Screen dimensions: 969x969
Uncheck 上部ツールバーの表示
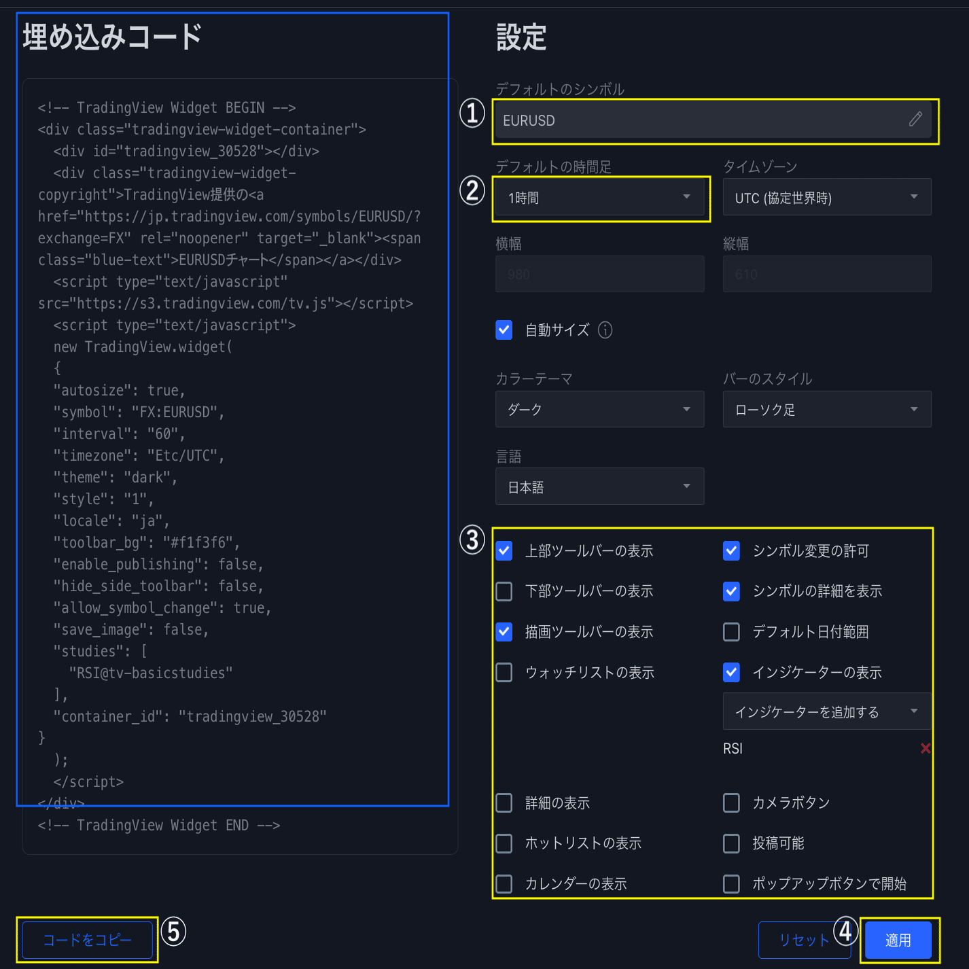504,551
